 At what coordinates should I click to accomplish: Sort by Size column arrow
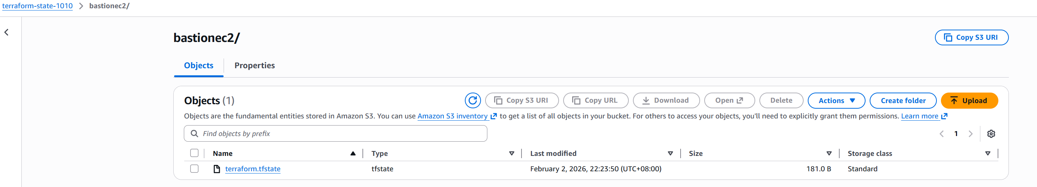click(829, 154)
